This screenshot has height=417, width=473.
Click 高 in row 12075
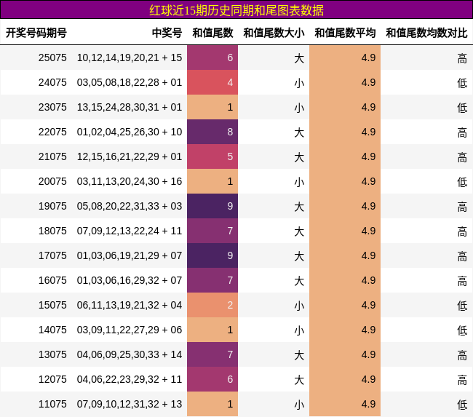(462, 380)
